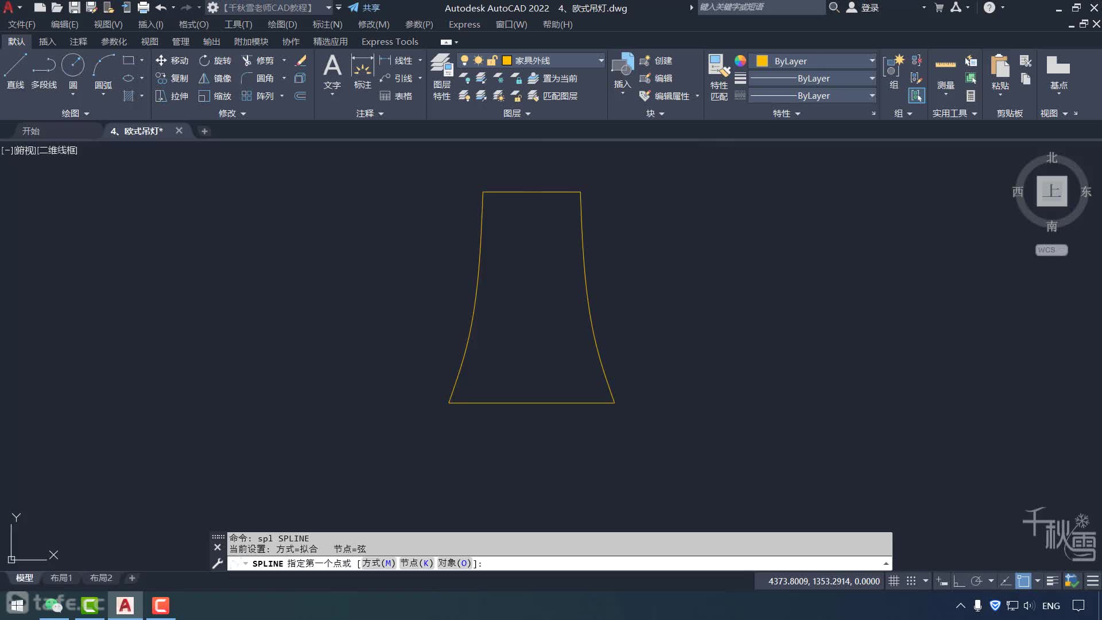Select the Polyline (多段线) tool
Viewport: 1102px width, 620px height.
pyautogui.click(x=44, y=71)
